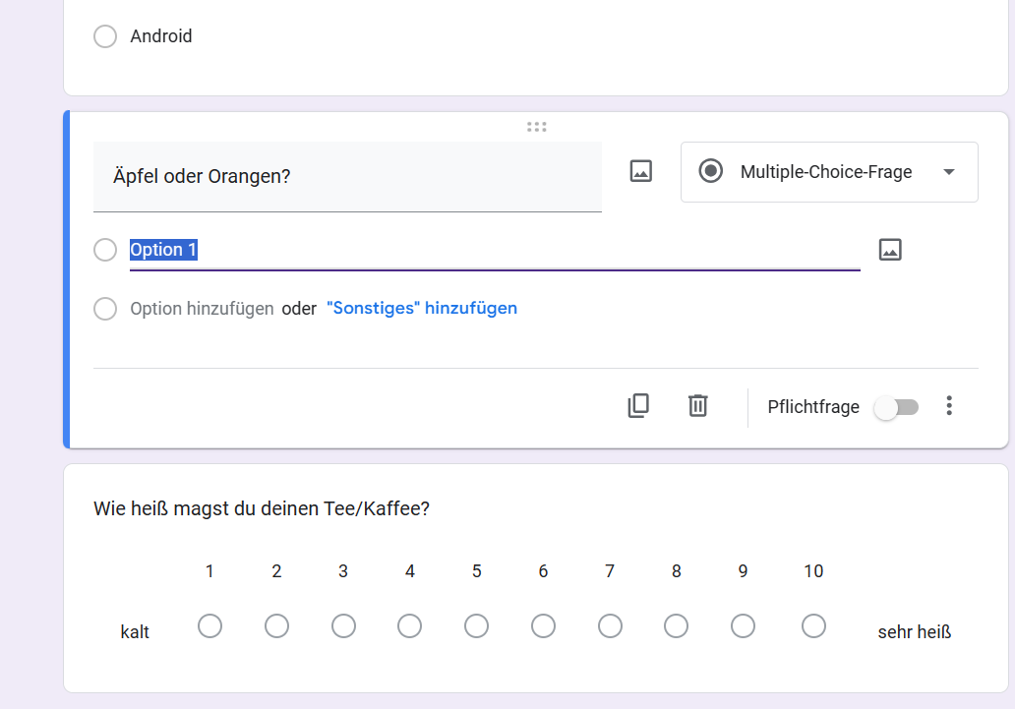Select scale value 1 radio button
The image size is (1015, 709).
[209, 626]
